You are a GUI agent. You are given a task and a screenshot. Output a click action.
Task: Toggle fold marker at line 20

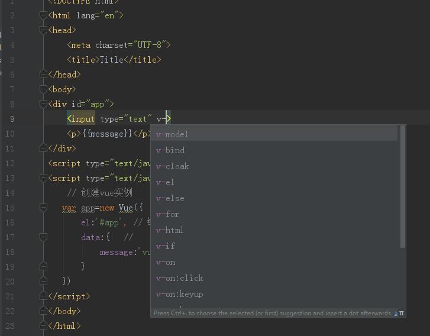[43, 281]
